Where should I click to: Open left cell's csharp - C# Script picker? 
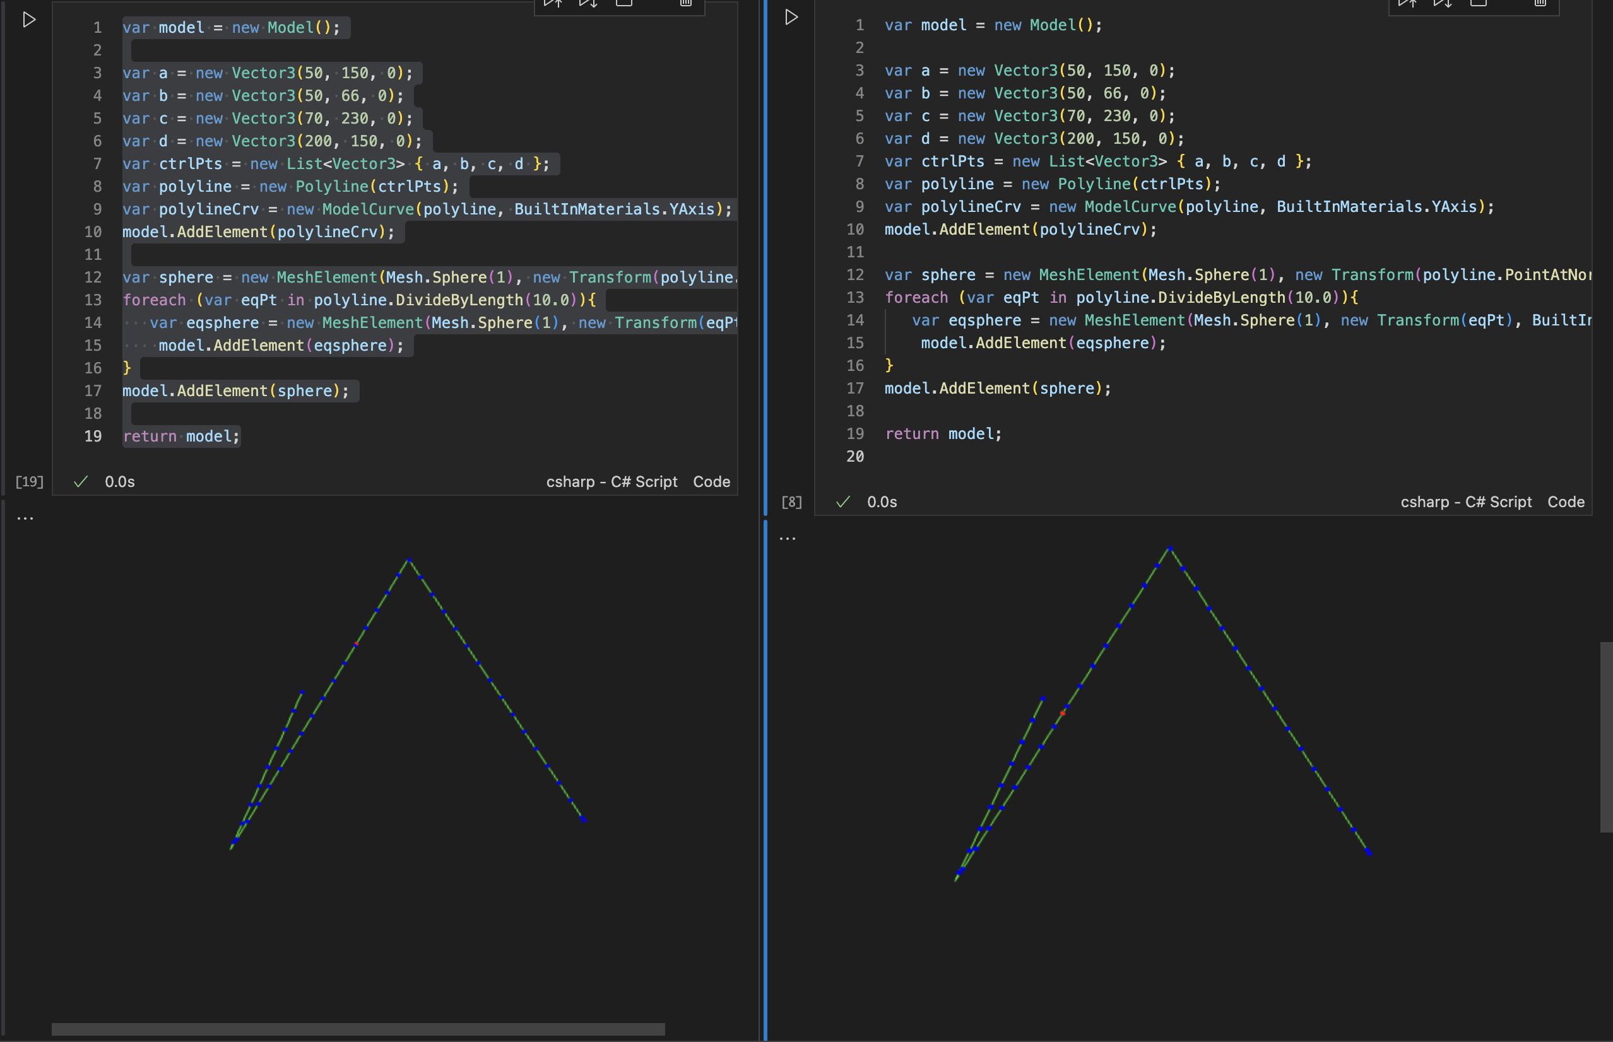[612, 482]
